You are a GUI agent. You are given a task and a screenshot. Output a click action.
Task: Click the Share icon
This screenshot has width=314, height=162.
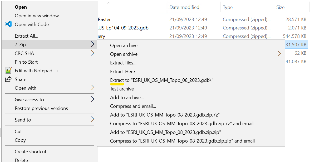8,79
